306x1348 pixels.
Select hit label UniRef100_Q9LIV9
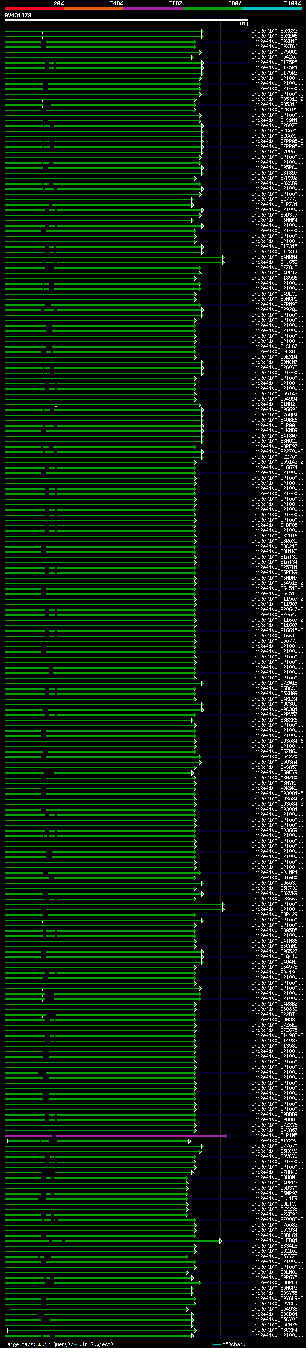pos(274,1204)
